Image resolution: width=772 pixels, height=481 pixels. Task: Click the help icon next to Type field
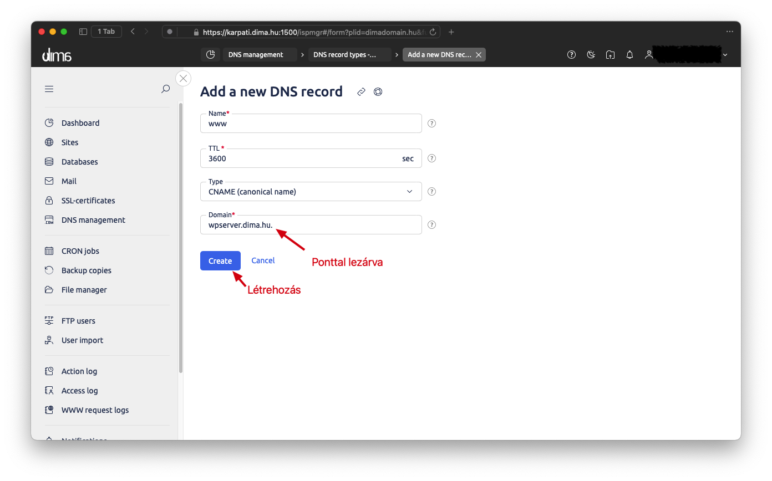432,191
